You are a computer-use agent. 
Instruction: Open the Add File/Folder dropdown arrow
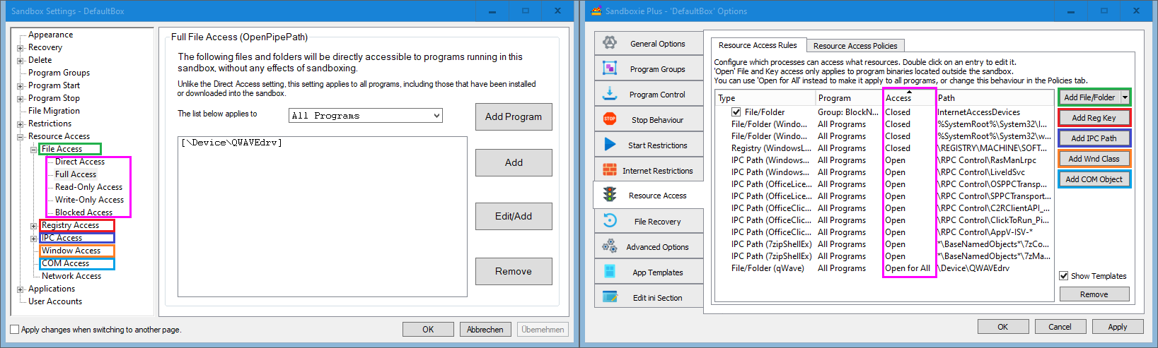click(1125, 97)
